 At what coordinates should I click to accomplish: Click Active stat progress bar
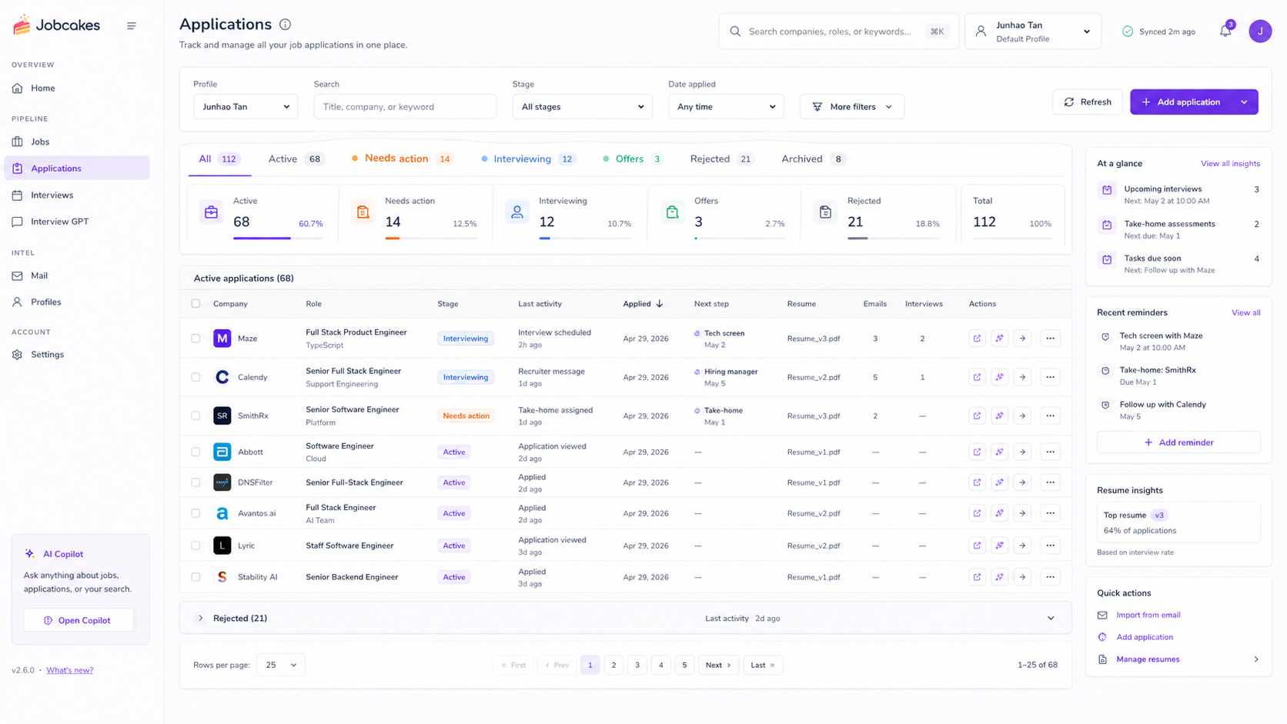[278, 239]
